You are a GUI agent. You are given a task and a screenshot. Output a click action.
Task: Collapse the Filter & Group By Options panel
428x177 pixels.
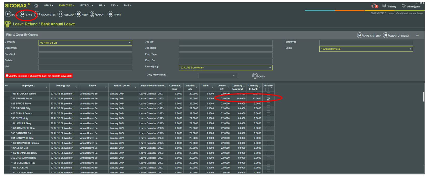pyautogui.click(x=417, y=35)
